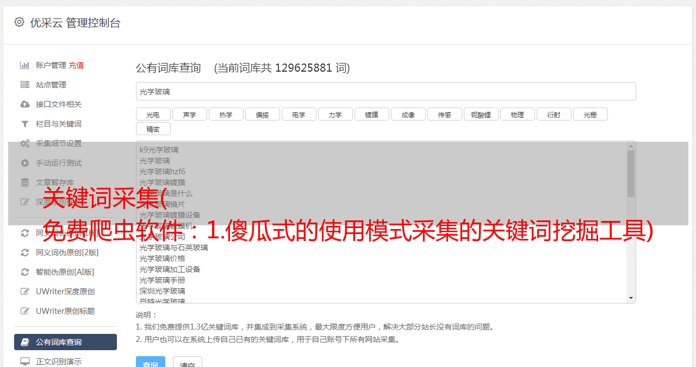This screenshot has height=367, width=696.
Task: Click the gear icon beside 优采云 管理控制台
Action: (20, 22)
